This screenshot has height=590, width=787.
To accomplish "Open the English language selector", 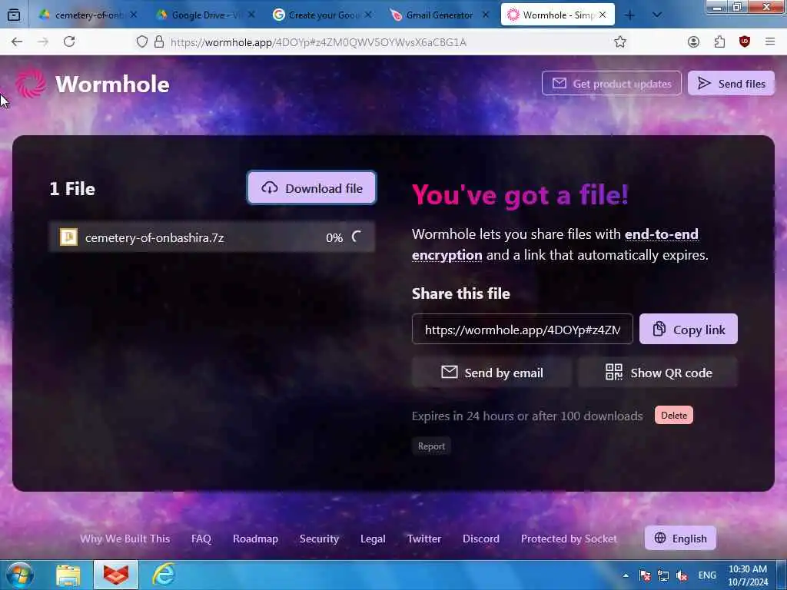I will click(x=680, y=539).
